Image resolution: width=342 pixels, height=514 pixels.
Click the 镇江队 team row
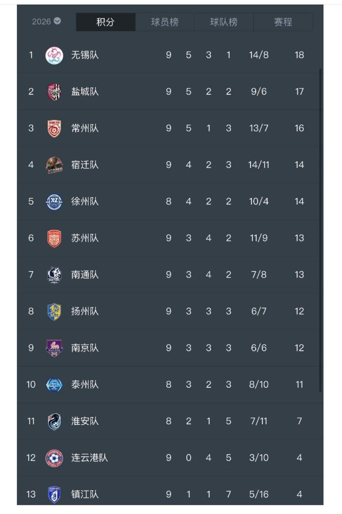[170, 494]
